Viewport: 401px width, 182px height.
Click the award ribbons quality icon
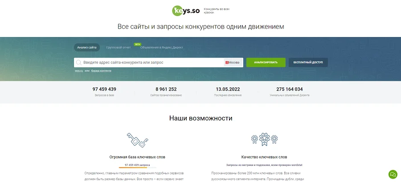tap(264, 139)
